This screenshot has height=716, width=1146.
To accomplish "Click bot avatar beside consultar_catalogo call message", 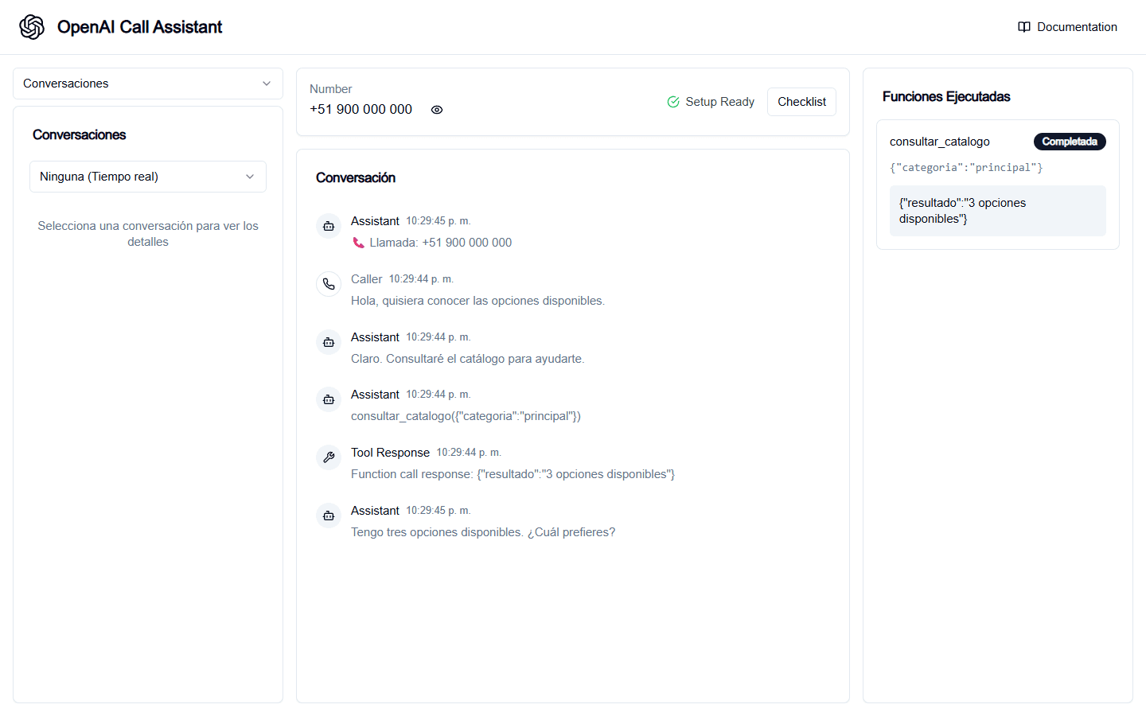I will (x=329, y=399).
